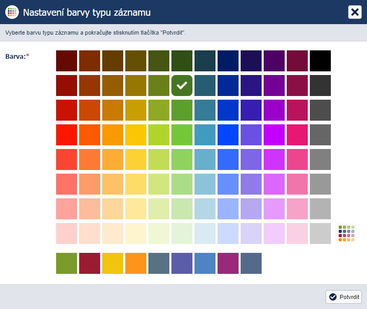The height and width of the screenshot is (309, 367).
Task: Pick the pale lavender swatch in last grid row
Action: (x=251, y=233)
